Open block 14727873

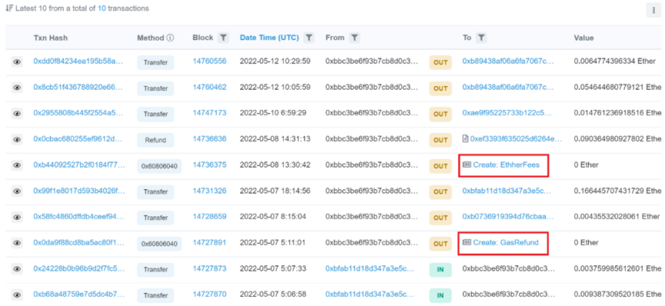[x=209, y=268]
